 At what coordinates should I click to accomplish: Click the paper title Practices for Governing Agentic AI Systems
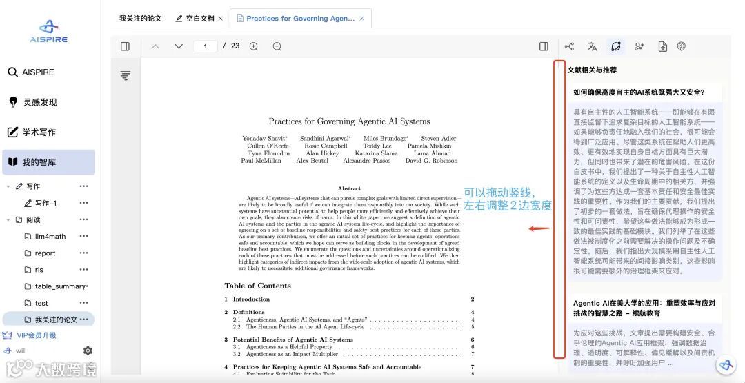[x=349, y=121]
